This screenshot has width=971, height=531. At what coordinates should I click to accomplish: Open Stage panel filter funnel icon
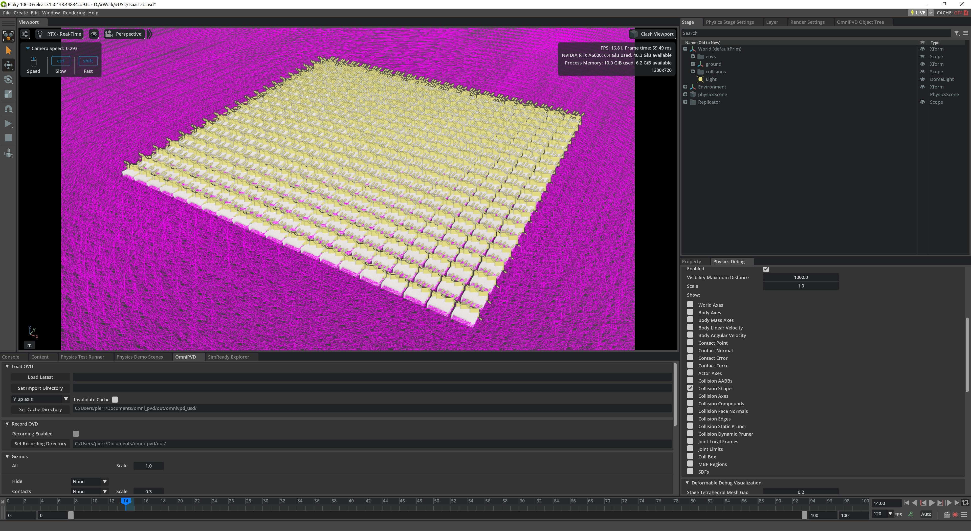coord(956,33)
